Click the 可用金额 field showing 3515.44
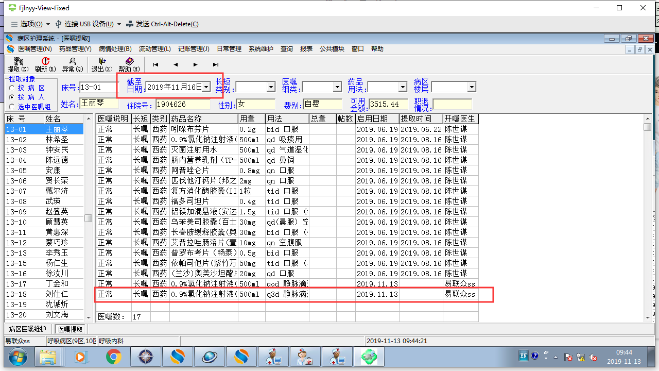 388,105
